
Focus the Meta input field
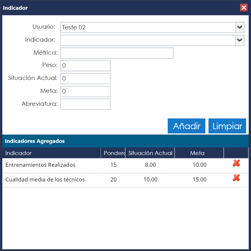pos(86,91)
